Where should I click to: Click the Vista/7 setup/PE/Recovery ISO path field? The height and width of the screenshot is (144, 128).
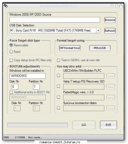84,87
